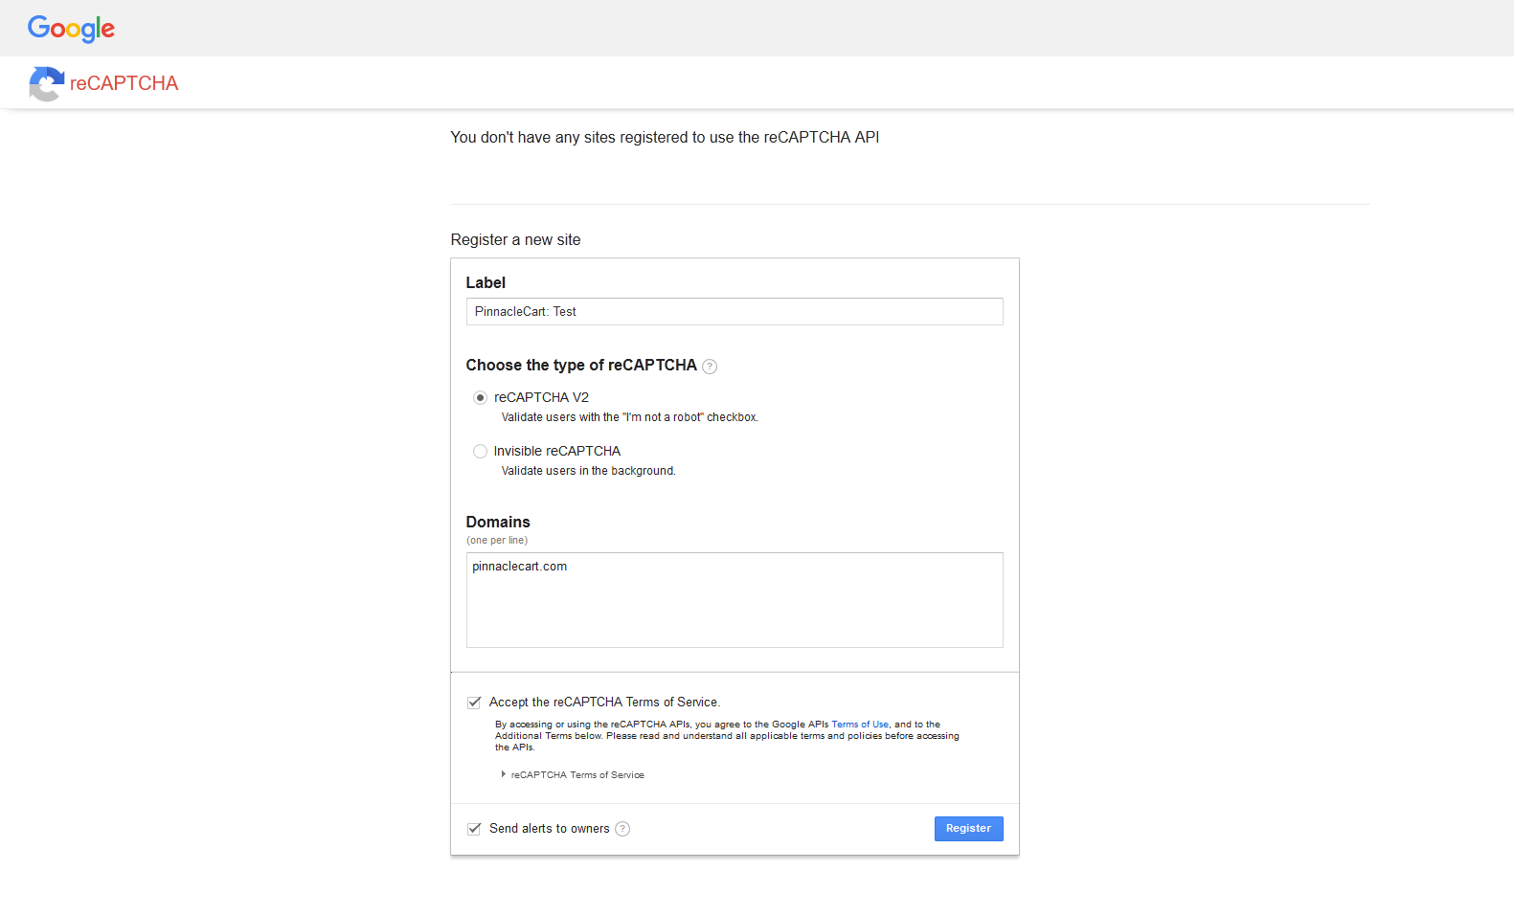1514x915 pixels.
Task: Toggle Send alerts to owners checkbox
Action: (474, 829)
